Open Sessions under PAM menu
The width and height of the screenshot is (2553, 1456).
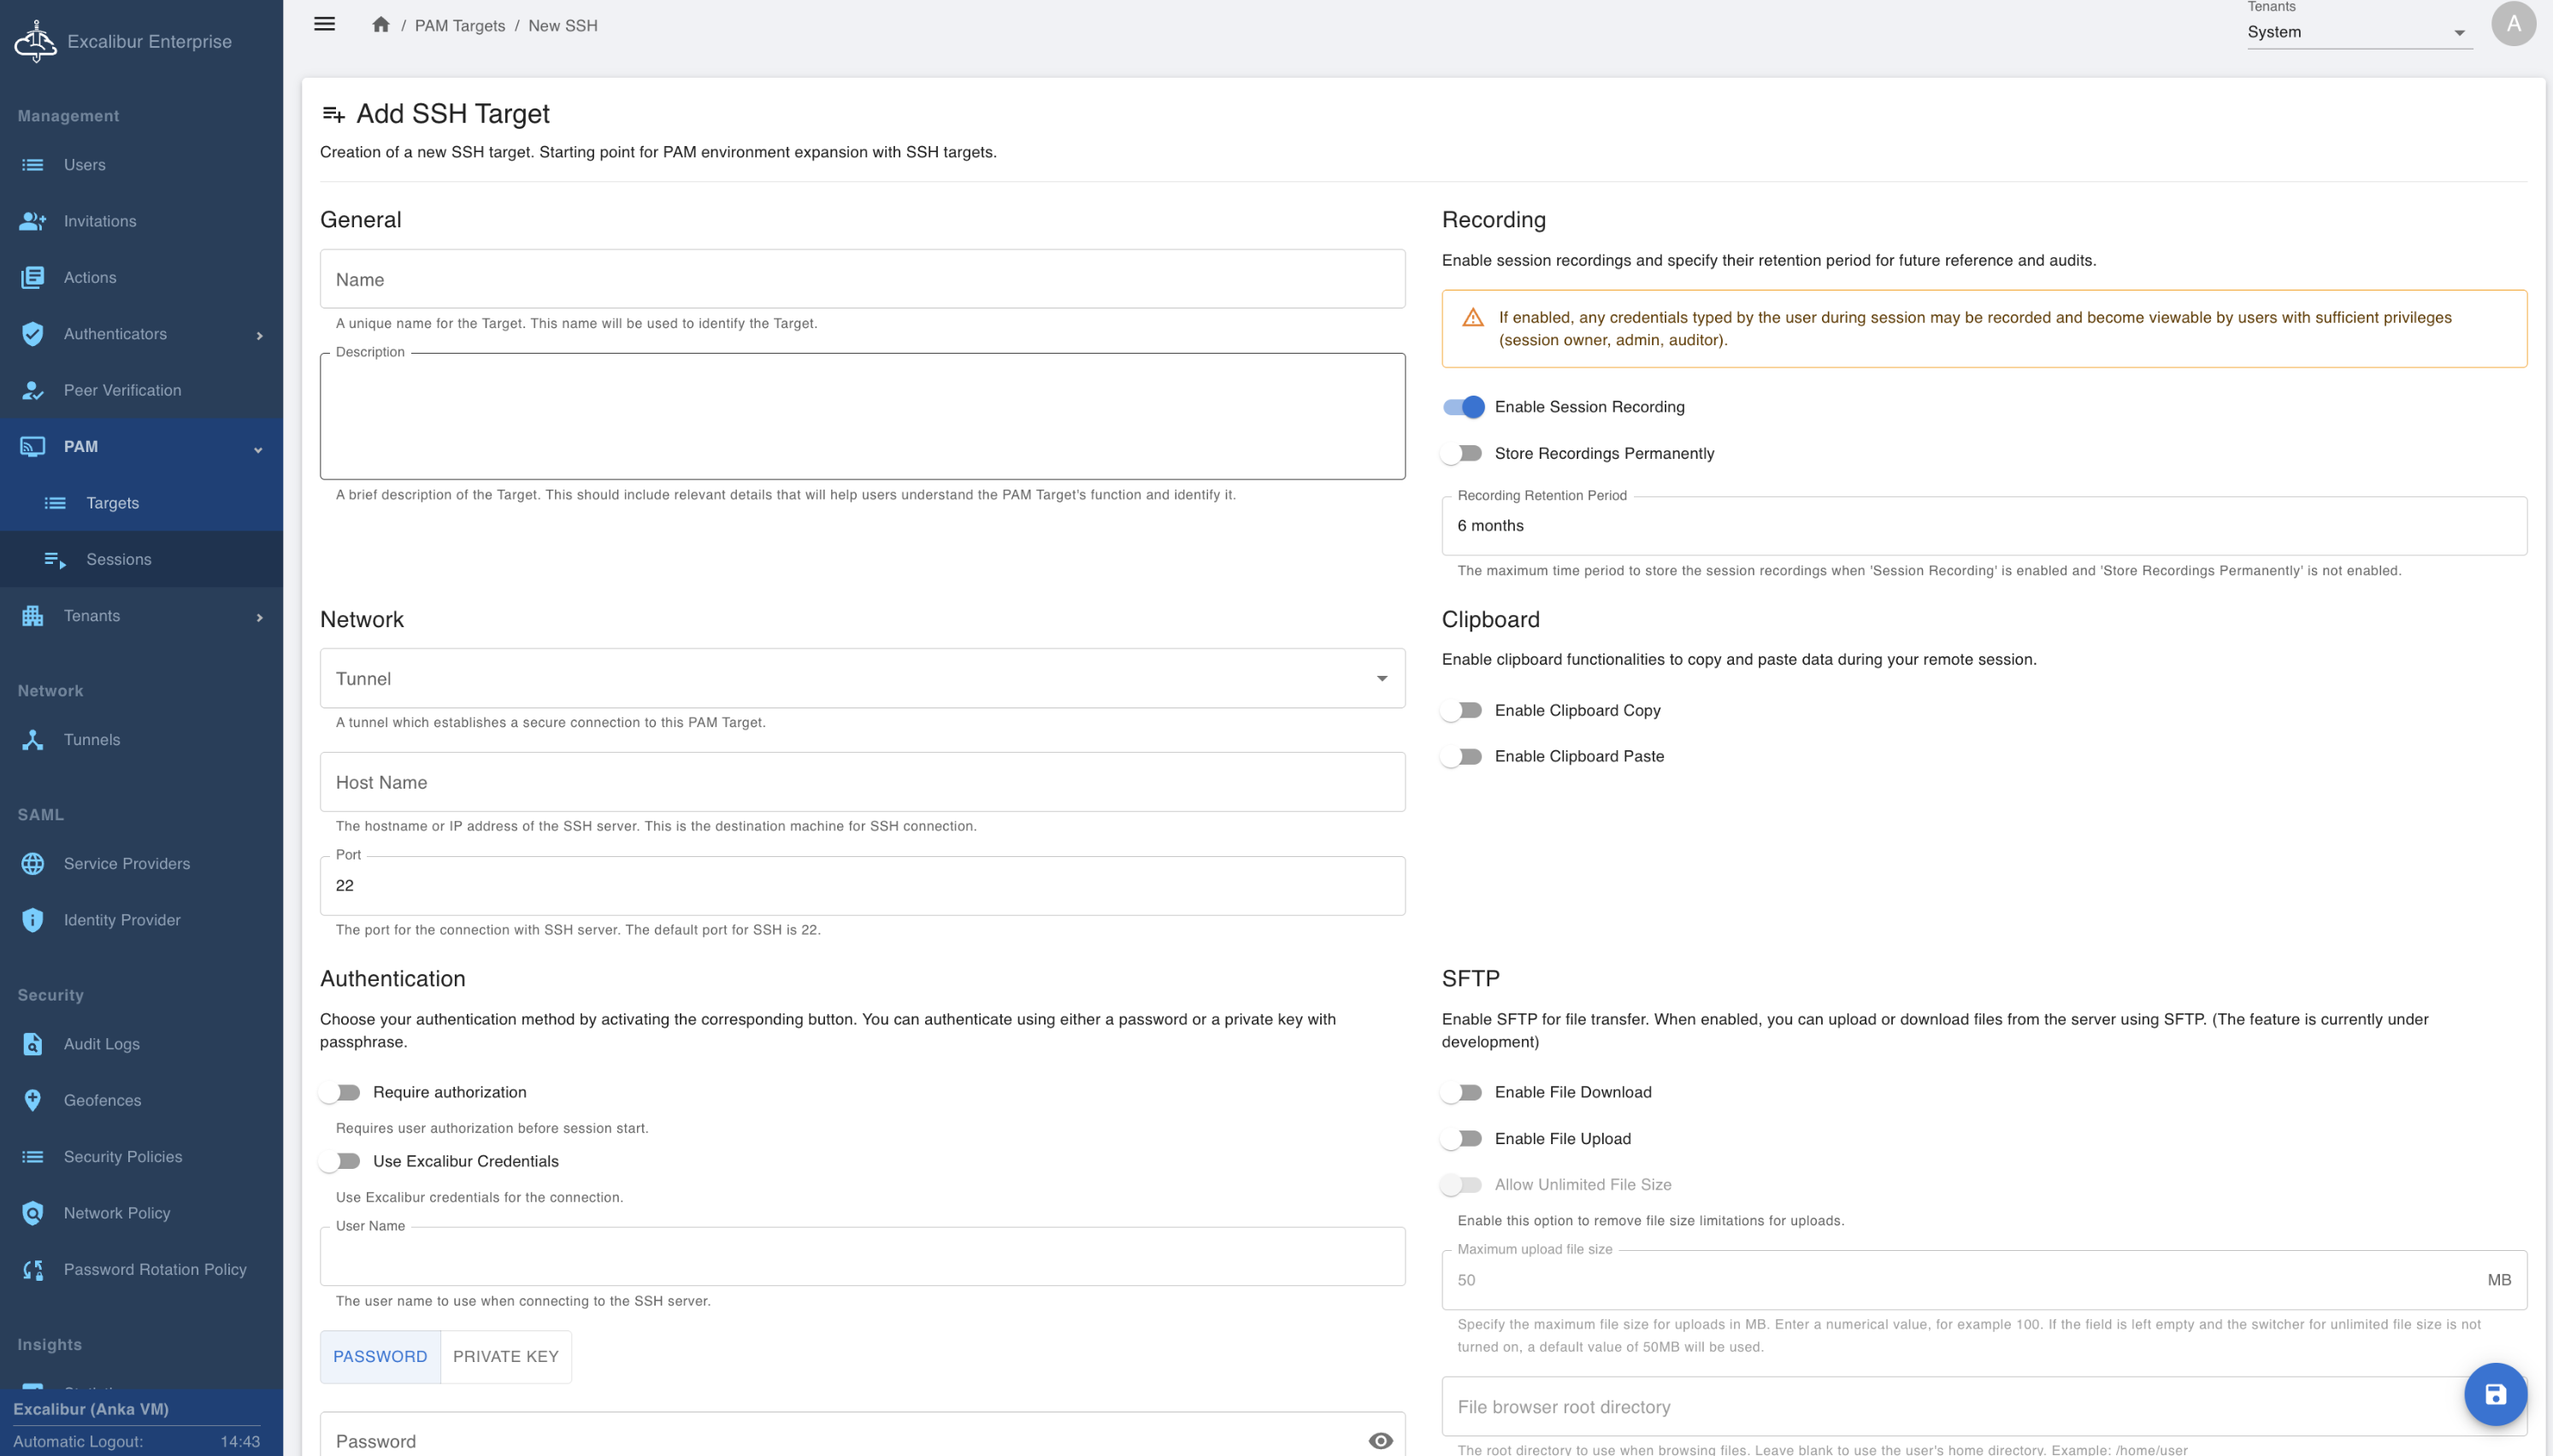click(118, 559)
